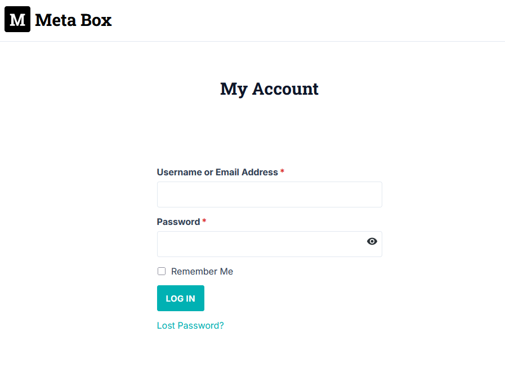Click the Remember Me label text

point(202,272)
